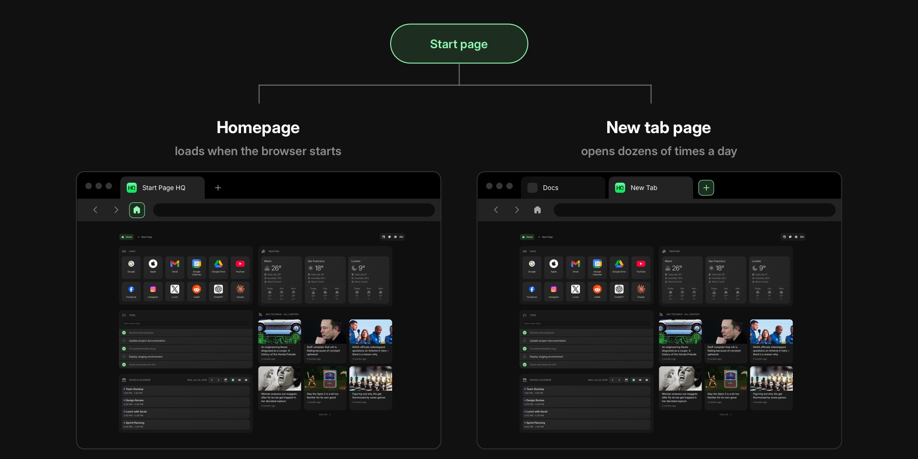Click the today calendar icon in Homepage calendar widget
Viewport: 918px width, 459px height.
click(225, 380)
